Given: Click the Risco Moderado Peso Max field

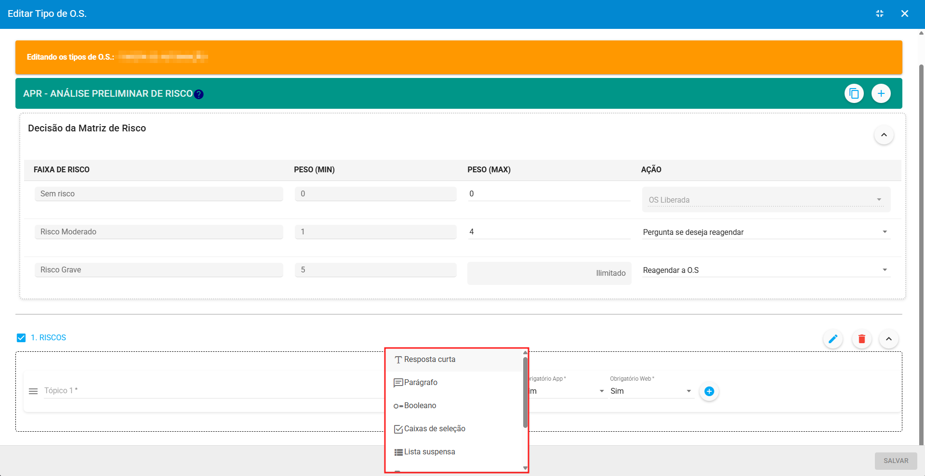Looking at the screenshot, I should tap(548, 232).
